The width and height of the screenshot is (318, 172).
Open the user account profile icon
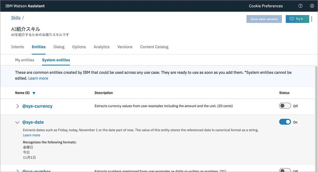(x=312, y=6)
